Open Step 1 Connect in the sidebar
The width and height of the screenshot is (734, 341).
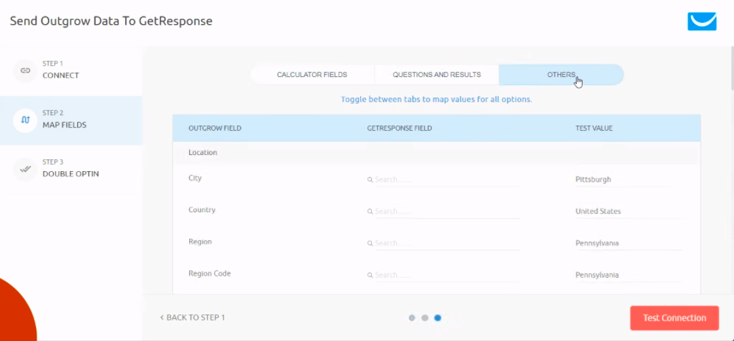click(x=71, y=71)
